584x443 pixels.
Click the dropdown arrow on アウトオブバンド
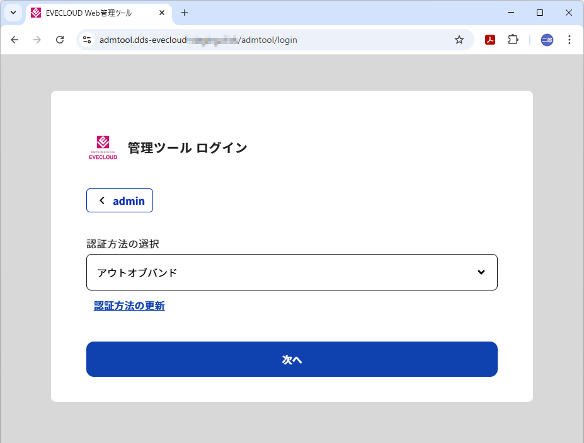[481, 272]
